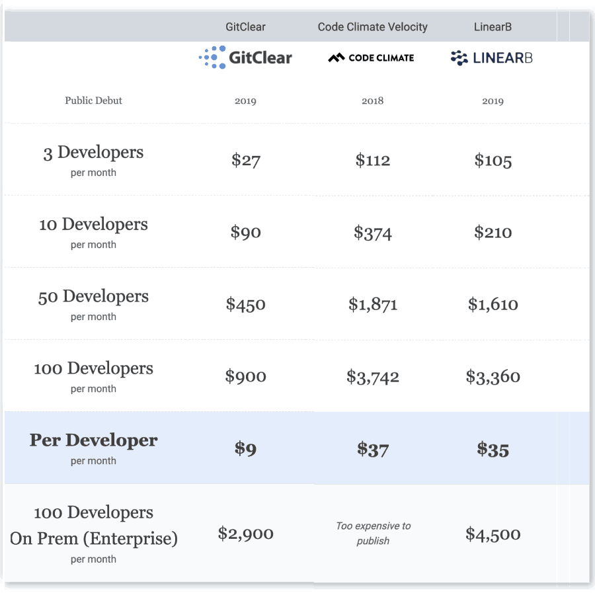Select the 100 Developers row label
595x595 pixels.
click(93, 369)
